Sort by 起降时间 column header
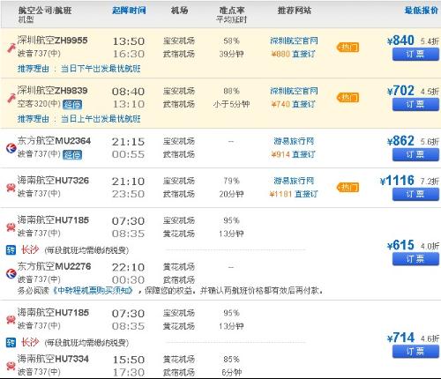 [129, 11]
